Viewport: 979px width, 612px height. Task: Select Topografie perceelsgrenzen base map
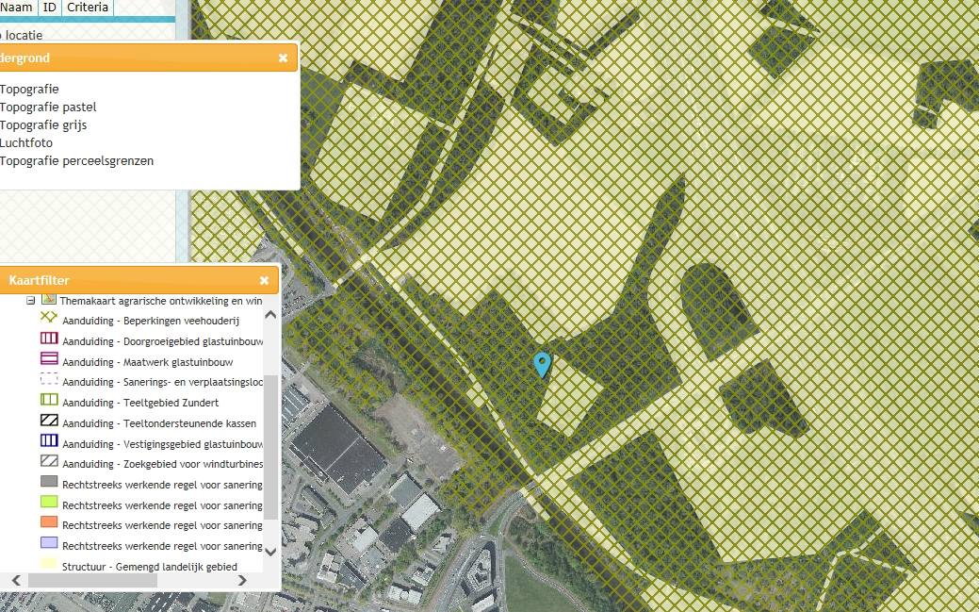pyautogui.click(x=76, y=161)
